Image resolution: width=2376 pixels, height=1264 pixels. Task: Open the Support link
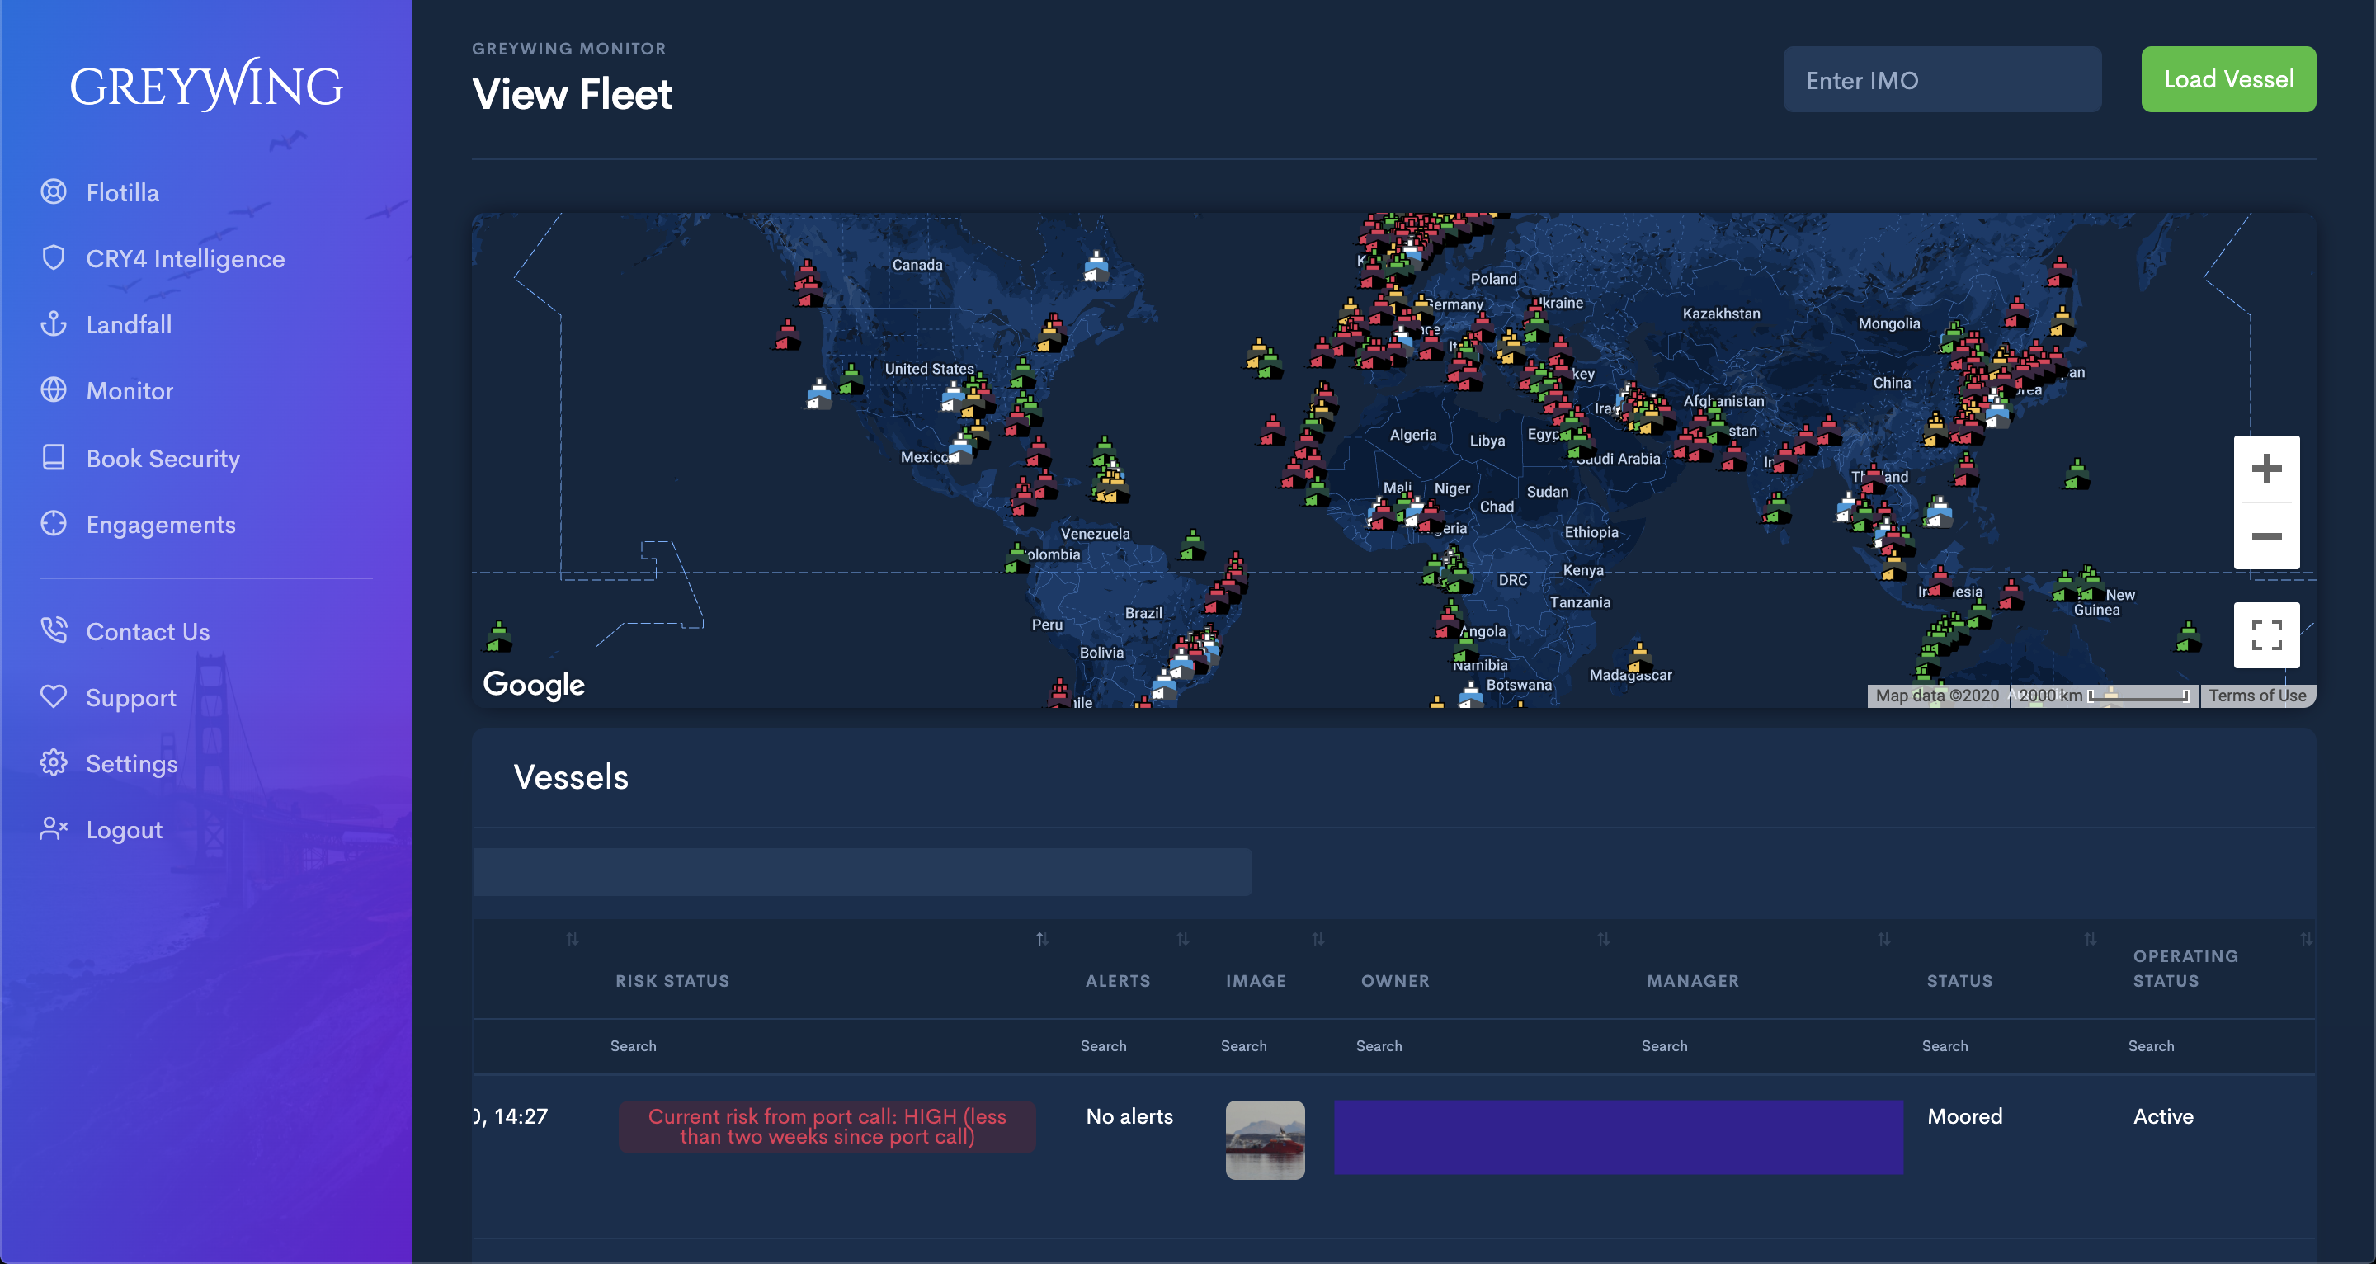coord(131,699)
